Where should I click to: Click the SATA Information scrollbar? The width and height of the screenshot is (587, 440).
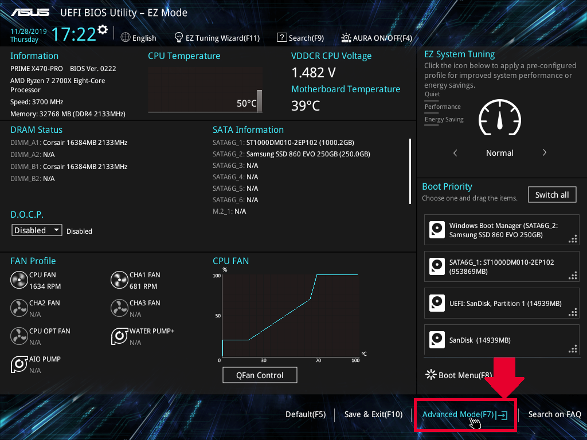(410, 171)
